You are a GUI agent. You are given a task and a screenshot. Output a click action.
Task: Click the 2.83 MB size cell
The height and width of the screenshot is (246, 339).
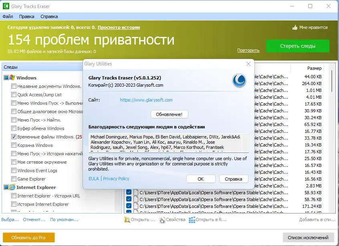(x=314, y=185)
